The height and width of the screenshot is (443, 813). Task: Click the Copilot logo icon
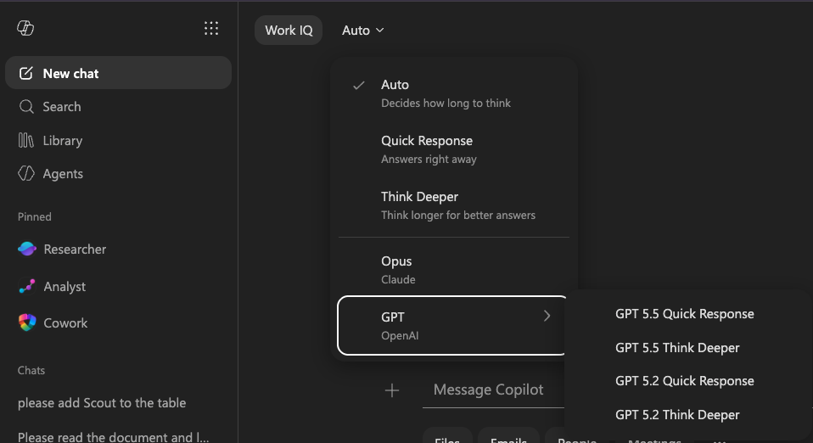click(x=25, y=28)
